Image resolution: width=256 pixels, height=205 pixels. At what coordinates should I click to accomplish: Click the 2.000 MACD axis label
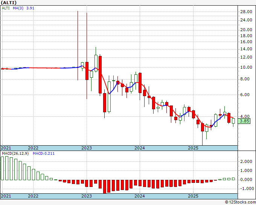(x=247, y=161)
